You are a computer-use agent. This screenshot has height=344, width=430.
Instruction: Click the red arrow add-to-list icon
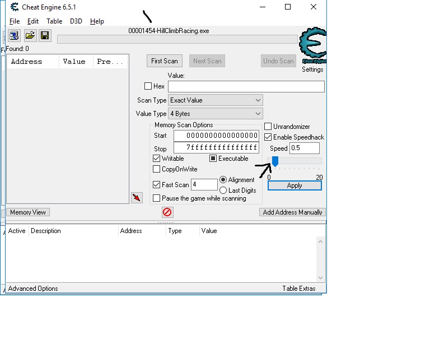[x=137, y=197]
